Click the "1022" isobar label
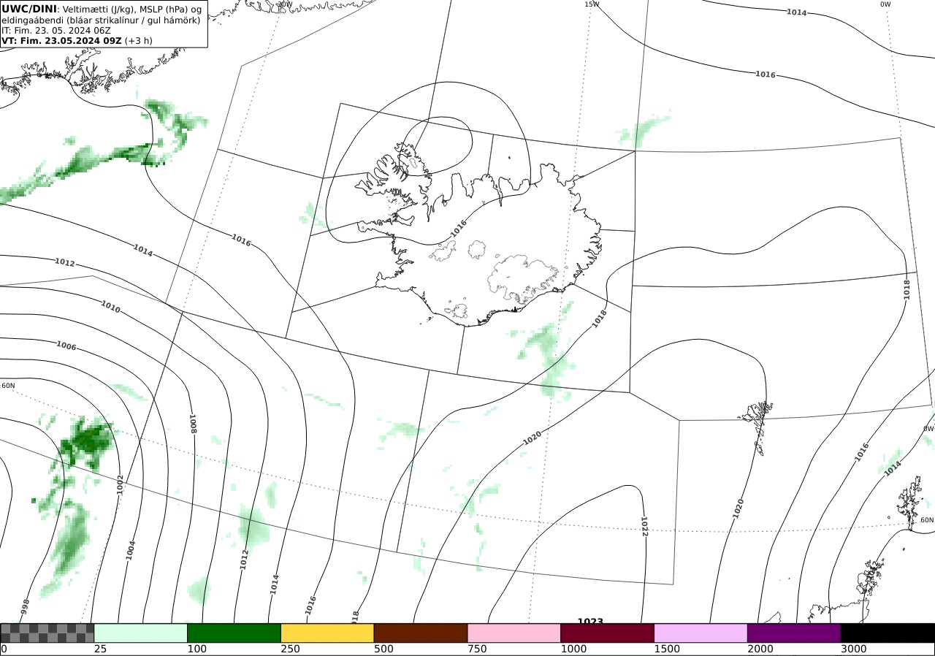Image resolution: width=935 pixels, height=656 pixels. (644, 525)
